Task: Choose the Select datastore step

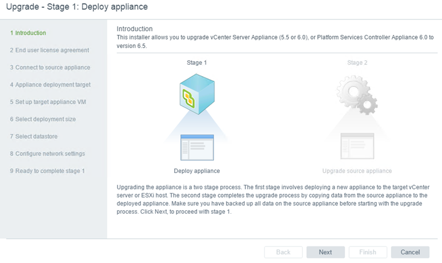Action: (x=34, y=136)
